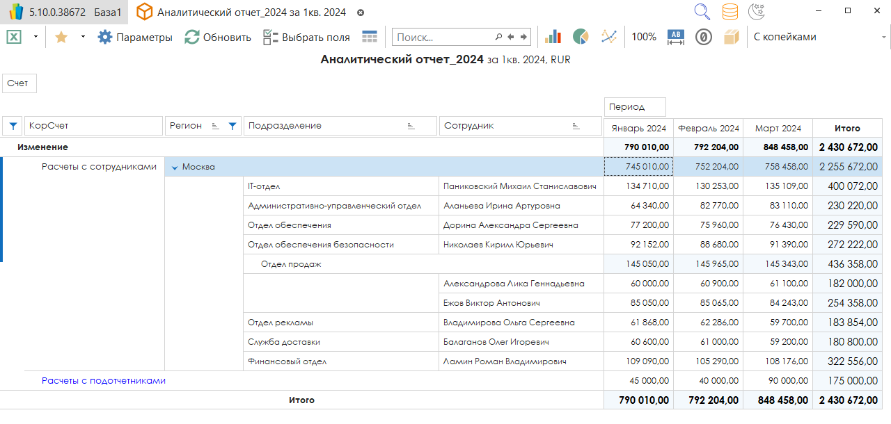Open the bar chart view
The image size is (891, 424).
tap(553, 37)
